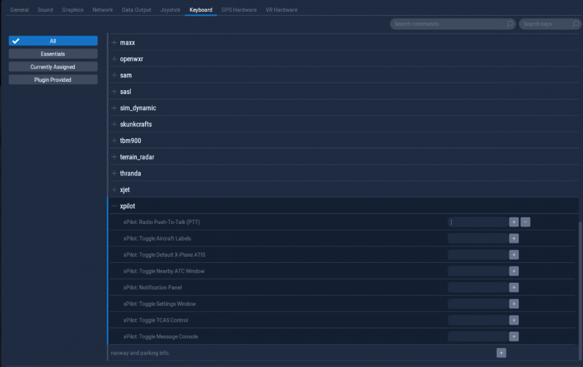
Task: Switch to the Joystick tab
Action: (x=170, y=10)
